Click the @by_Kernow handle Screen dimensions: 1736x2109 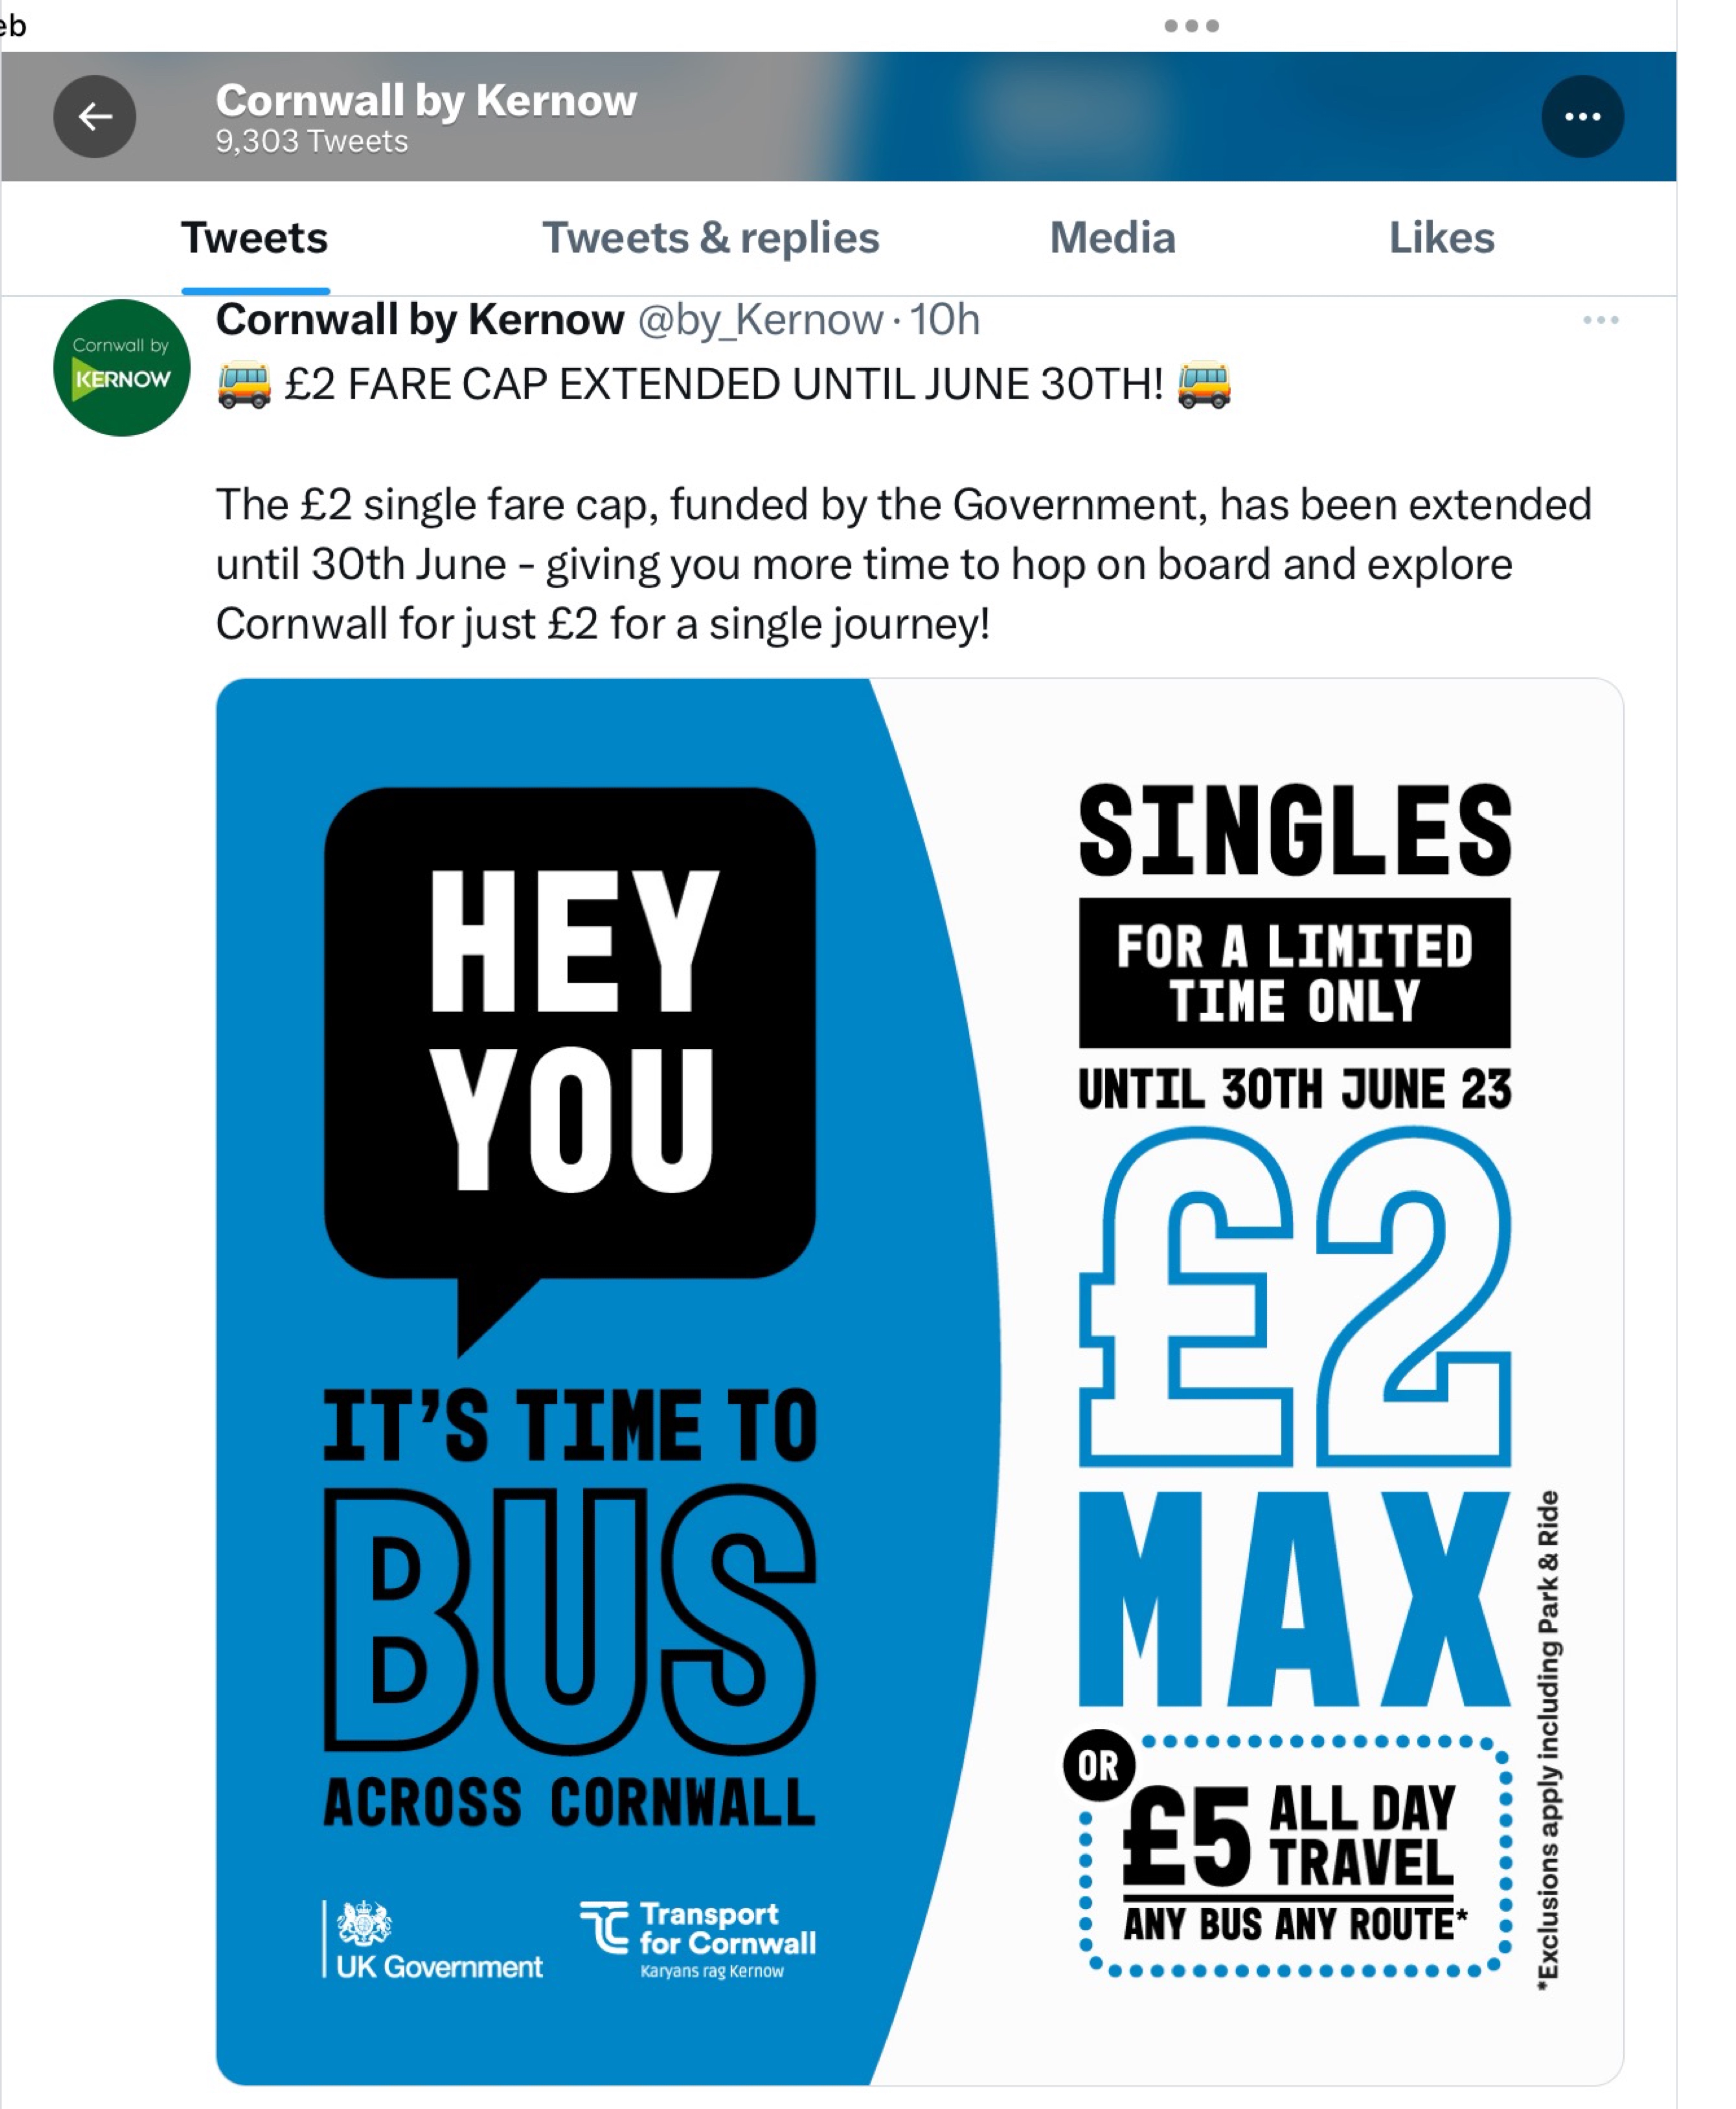coord(760,320)
